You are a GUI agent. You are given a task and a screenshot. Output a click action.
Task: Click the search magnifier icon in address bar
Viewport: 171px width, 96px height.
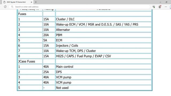point(12,7)
